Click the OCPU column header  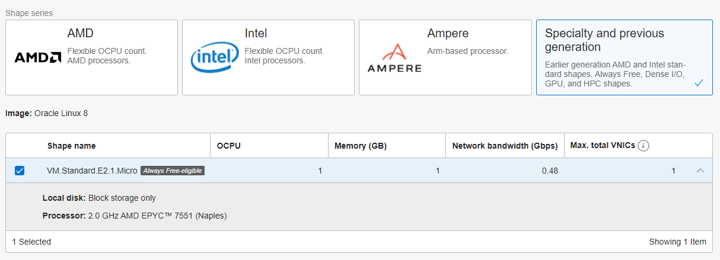click(x=229, y=146)
